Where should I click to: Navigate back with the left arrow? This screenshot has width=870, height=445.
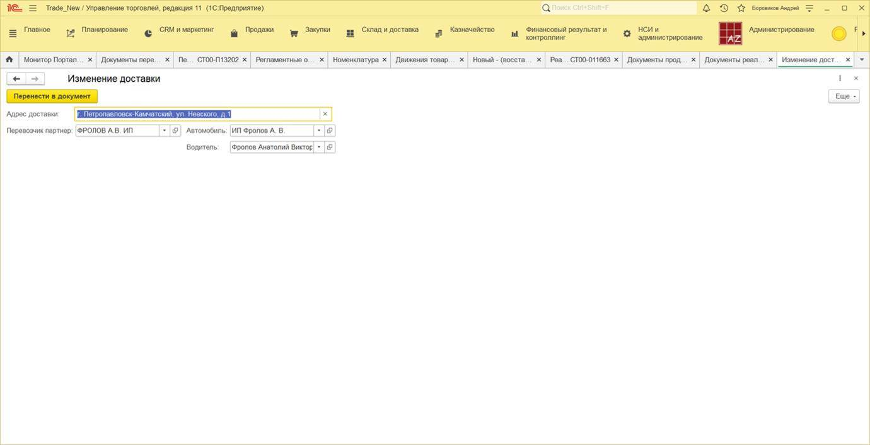(16, 79)
